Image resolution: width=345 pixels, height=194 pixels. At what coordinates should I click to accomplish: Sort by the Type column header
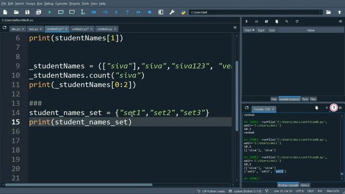pos(261,30)
